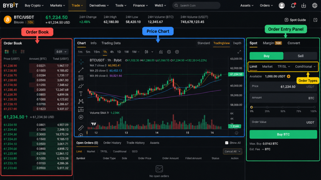Click the Order Value USDT field
The image size is (321, 180).
click(x=283, y=122)
